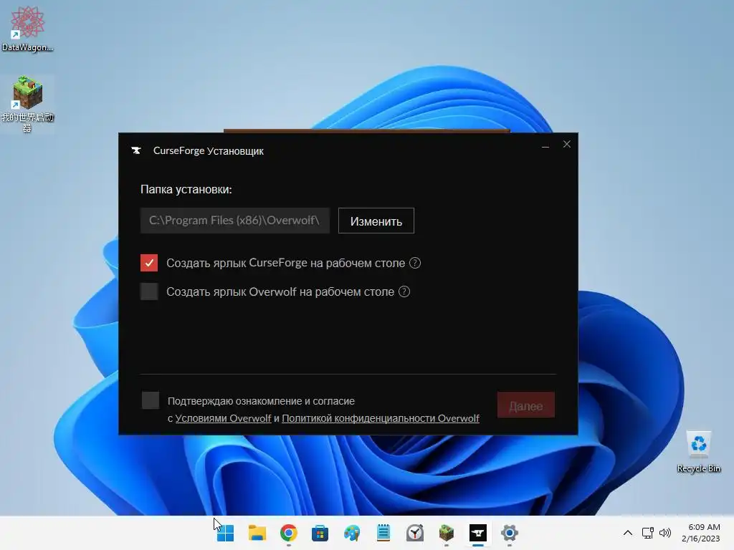This screenshot has height=550, width=734.
Task: Expand the hidden system tray icons
Action: pyautogui.click(x=628, y=533)
